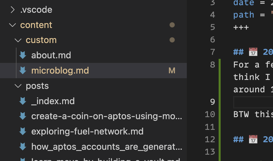Select microblog.md in the file tree
Viewport: 273px width, 161px height.
point(93,70)
